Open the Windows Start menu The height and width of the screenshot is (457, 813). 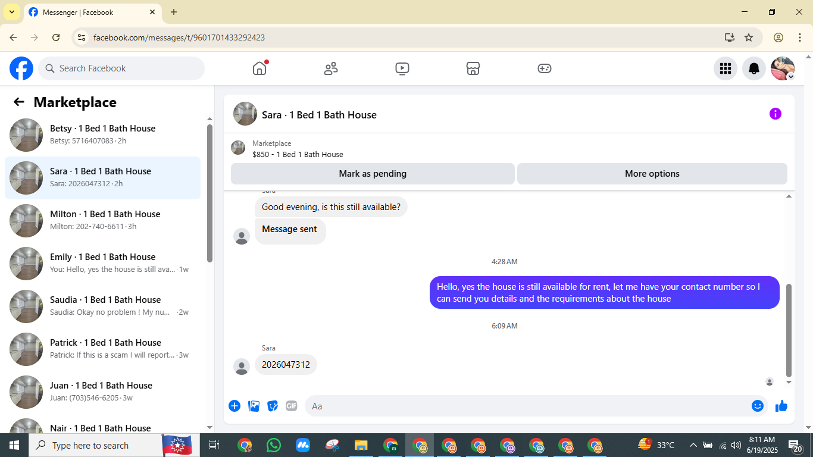click(x=14, y=445)
